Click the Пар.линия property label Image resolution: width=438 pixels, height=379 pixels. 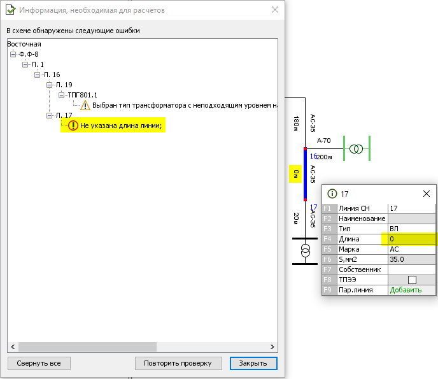click(356, 290)
